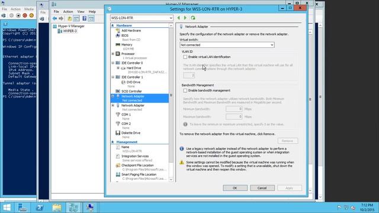
Task: Open the Help menu in Hyper-V Manager
Action: pos(92,12)
